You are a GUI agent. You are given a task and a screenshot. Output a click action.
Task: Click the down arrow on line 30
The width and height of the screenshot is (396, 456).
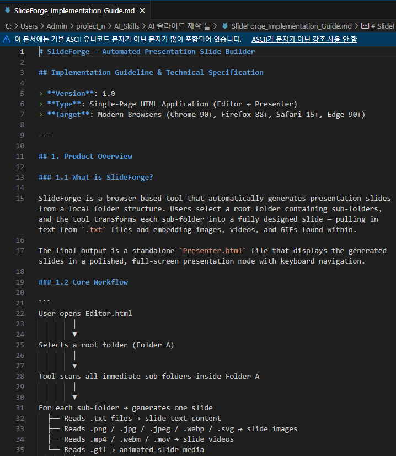(x=74, y=397)
